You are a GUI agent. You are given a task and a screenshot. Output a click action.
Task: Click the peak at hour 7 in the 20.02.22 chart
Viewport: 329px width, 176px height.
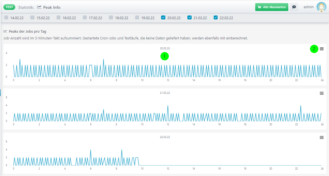pos(103,60)
